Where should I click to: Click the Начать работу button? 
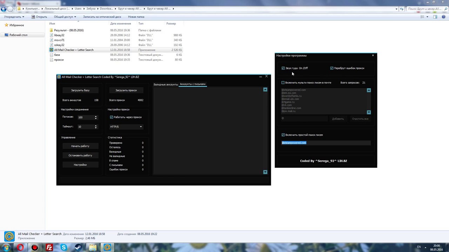(x=80, y=146)
